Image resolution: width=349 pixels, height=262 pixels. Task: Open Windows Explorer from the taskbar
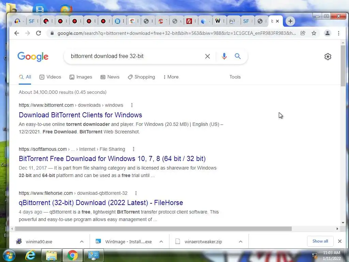point(51,255)
